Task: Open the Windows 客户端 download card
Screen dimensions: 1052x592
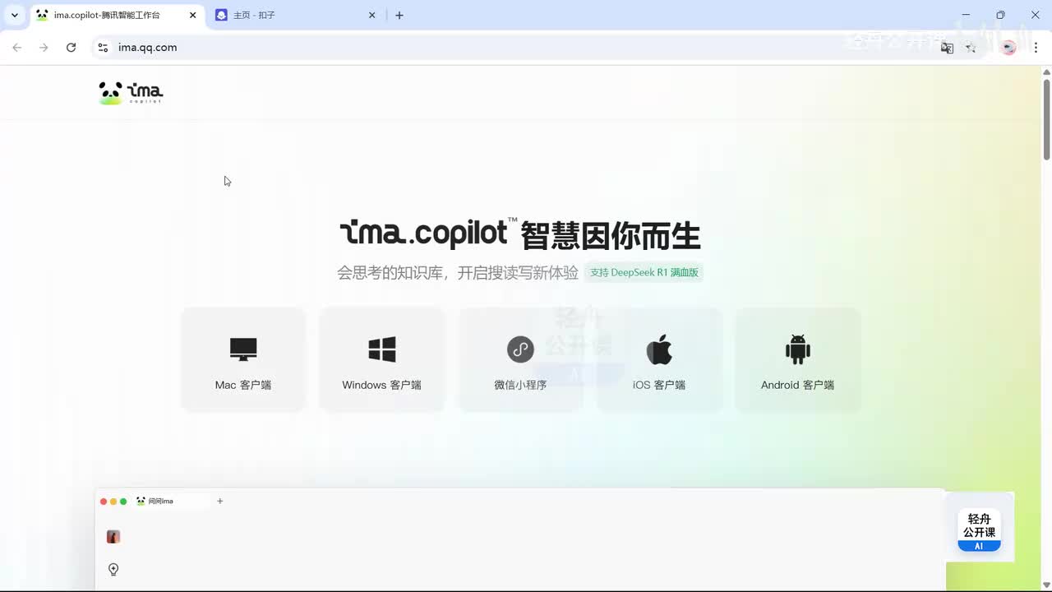Action: (381, 359)
